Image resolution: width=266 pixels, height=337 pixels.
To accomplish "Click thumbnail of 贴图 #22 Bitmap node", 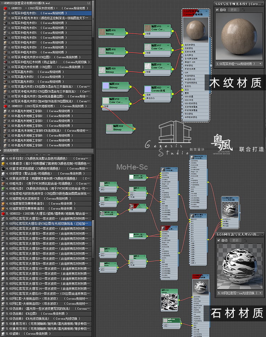I will [110, 128].
